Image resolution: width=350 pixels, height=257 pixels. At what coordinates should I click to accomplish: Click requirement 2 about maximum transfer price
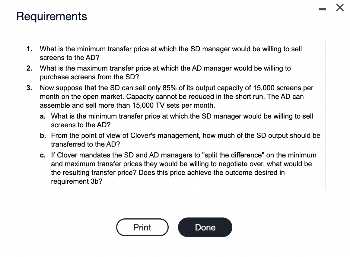(x=165, y=72)
